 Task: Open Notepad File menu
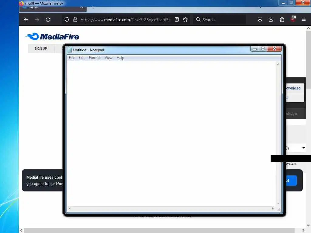(x=72, y=58)
